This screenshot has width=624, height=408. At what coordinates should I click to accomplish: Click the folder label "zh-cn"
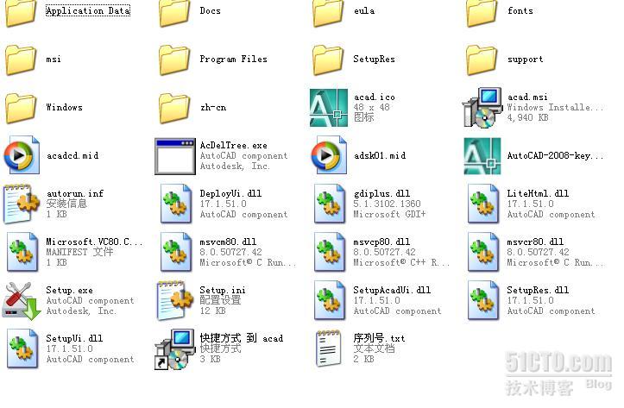pyautogui.click(x=213, y=107)
